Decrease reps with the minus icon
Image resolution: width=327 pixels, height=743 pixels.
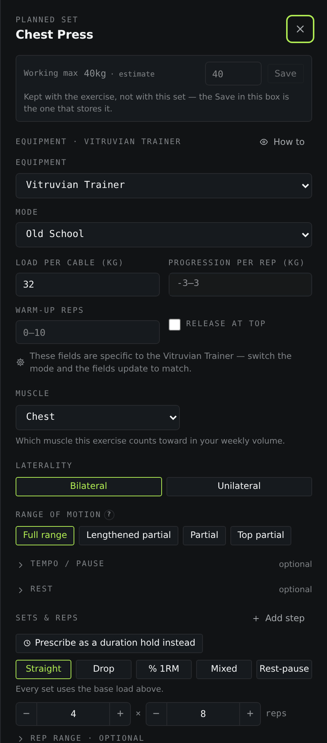(156, 714)
